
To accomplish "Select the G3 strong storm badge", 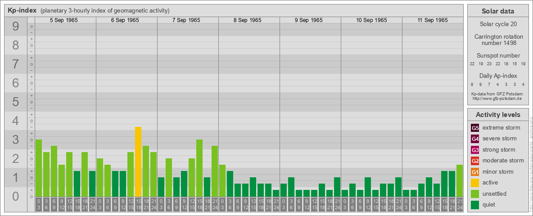I will click(x=475, y=150).
